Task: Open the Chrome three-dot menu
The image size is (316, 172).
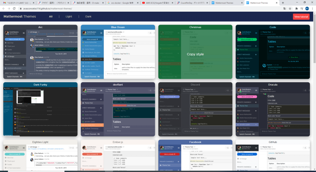Action: point(313,8)
